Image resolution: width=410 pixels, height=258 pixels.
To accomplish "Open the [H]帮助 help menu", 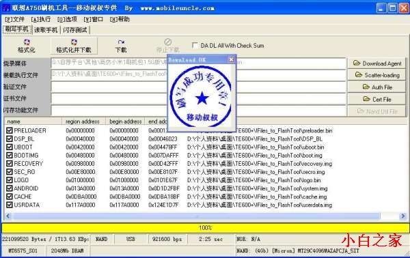I will pos(120,19).
